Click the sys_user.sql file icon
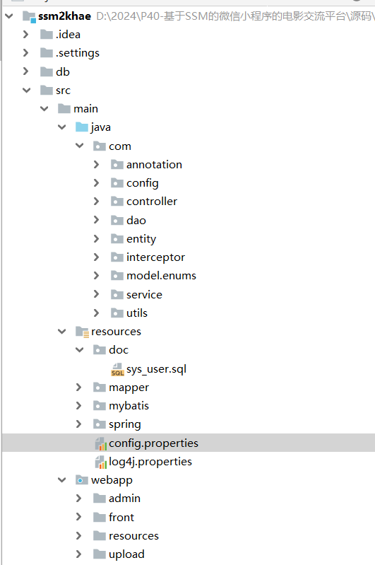Viewport: 375px width, 565px height. point(117,369)
